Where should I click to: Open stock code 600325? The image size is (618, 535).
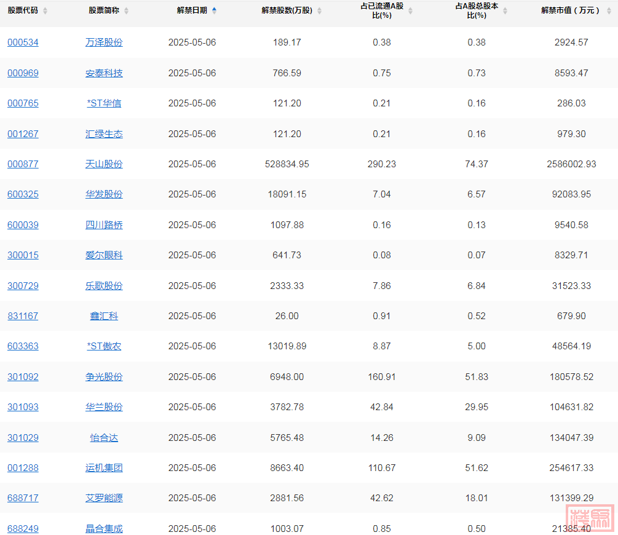click(23, 194)
